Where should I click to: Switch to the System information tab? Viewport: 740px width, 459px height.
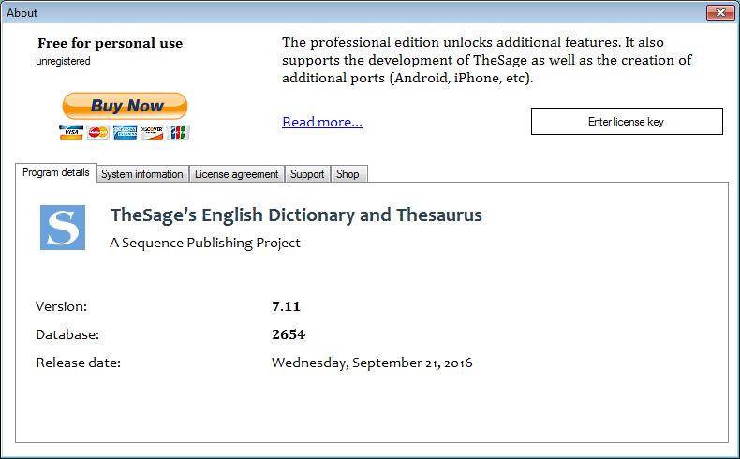pyautogui.click(x=142, y=174)
